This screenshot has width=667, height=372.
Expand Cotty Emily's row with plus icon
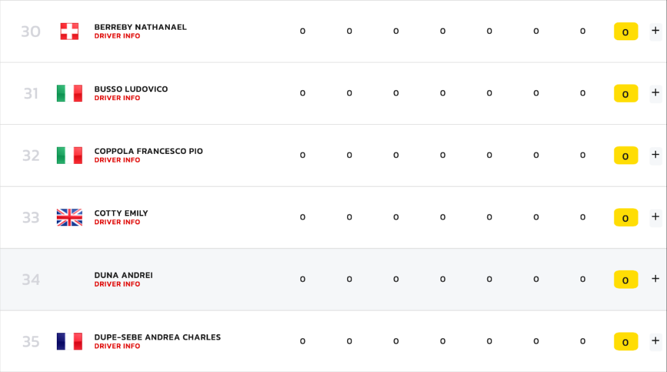pyautogui.click(x=655, y=217)
